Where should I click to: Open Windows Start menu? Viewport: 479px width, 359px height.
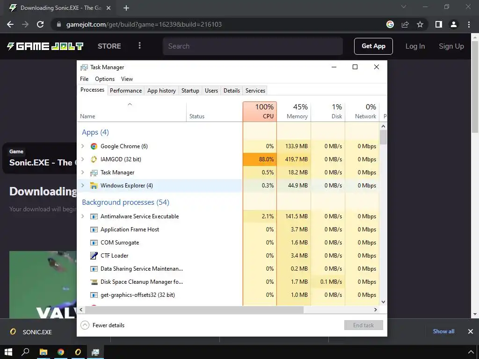8,352
